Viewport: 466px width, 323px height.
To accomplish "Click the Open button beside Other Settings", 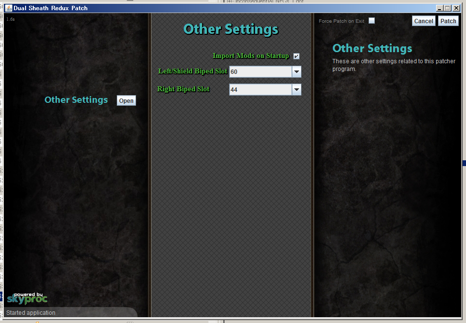I will [x=126, y=100].
